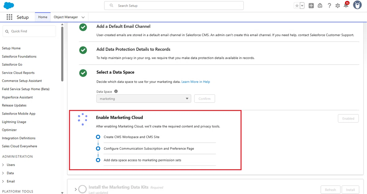Click the Configure Communication Subscription step marker
Image resolution: width=367 pixels, height=194 pixels.
[98, 148]
